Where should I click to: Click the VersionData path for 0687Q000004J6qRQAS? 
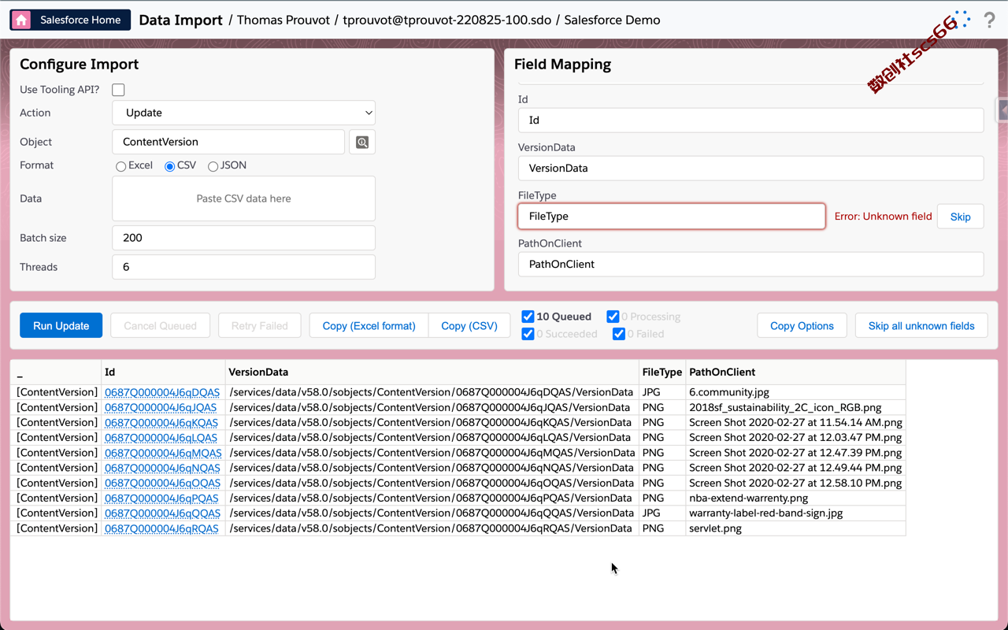click(432, 528)
